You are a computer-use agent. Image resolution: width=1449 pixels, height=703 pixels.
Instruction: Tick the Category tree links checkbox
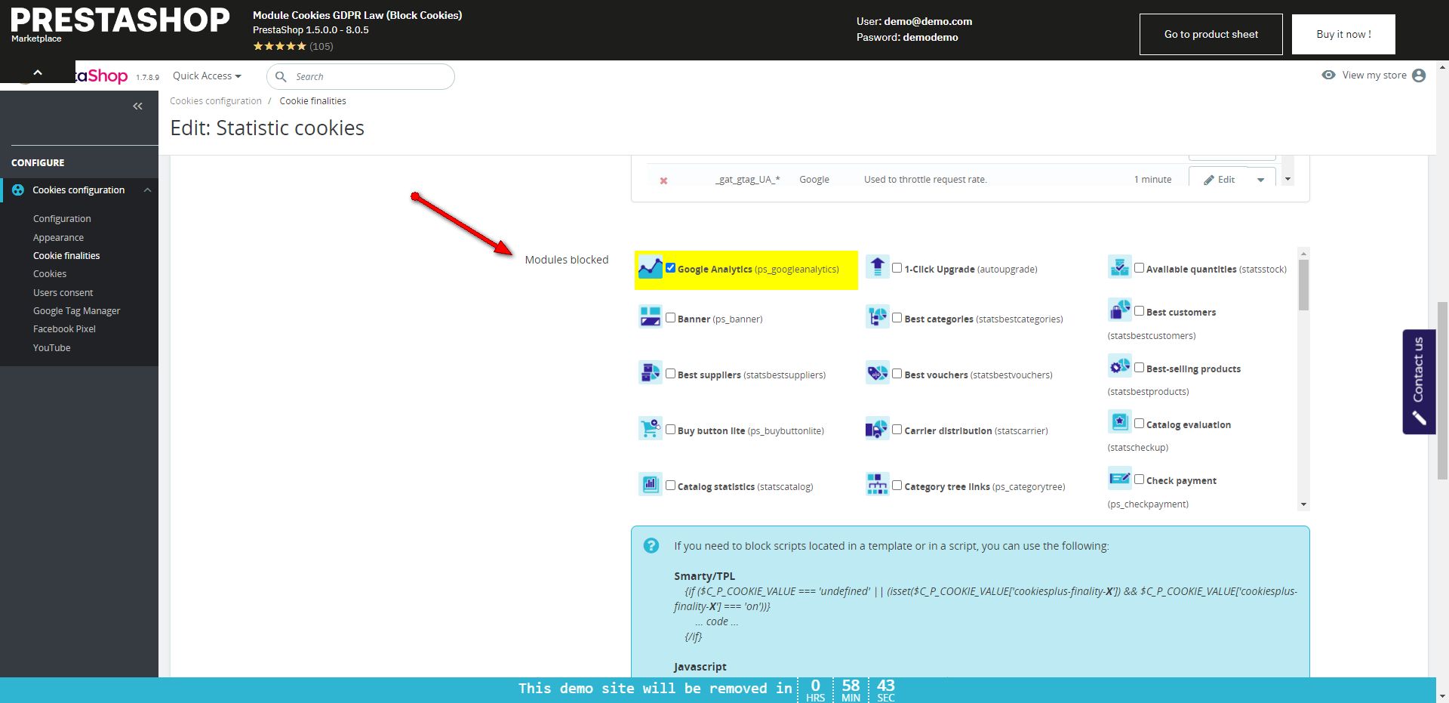897,486
